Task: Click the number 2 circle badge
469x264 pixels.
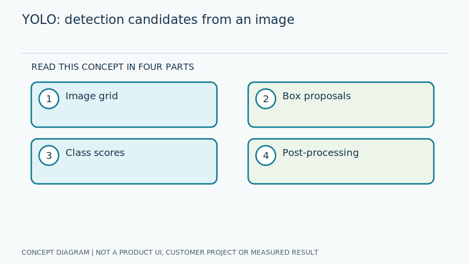Action: (x=266, y=99)
